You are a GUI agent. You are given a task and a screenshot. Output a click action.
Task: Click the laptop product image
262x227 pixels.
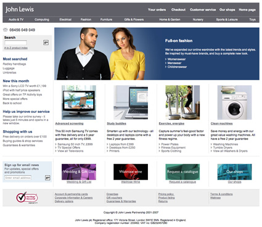click(131, 102)
